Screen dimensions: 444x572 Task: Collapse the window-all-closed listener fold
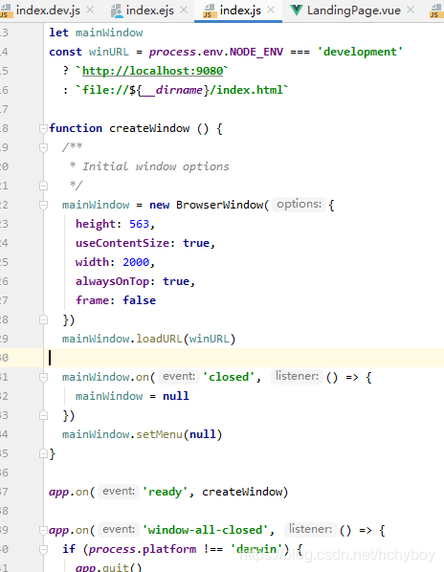click(x=43, y=530)
